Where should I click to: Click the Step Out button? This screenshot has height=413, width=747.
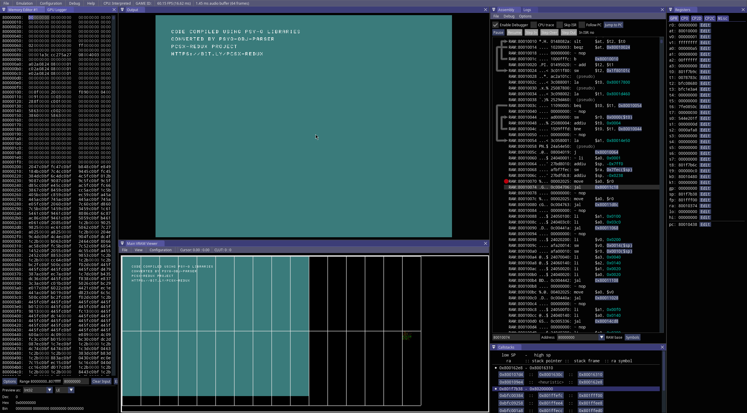(x=569, y=33)
